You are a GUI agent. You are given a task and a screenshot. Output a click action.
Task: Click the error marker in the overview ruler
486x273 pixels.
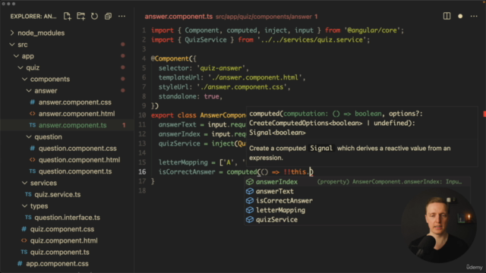(x=484, y=115)
